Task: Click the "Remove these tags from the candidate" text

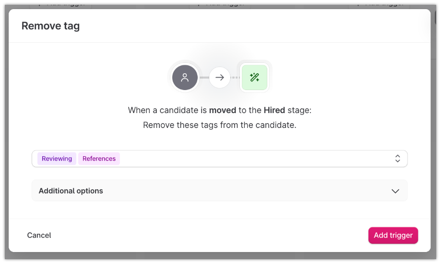Action: (x=220, y=125)
